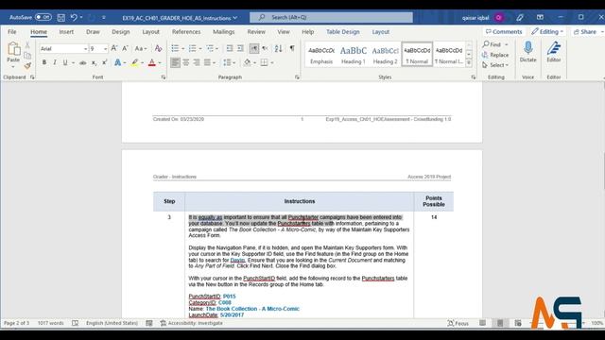Select the Format Painter brush

click(x=27, y=66)
